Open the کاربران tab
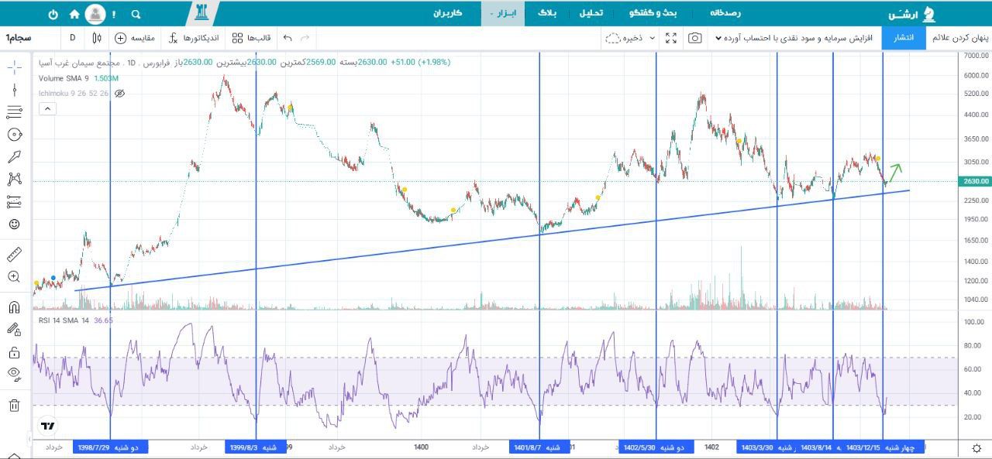Screen dimensions: 992x459 coord(447,14)
